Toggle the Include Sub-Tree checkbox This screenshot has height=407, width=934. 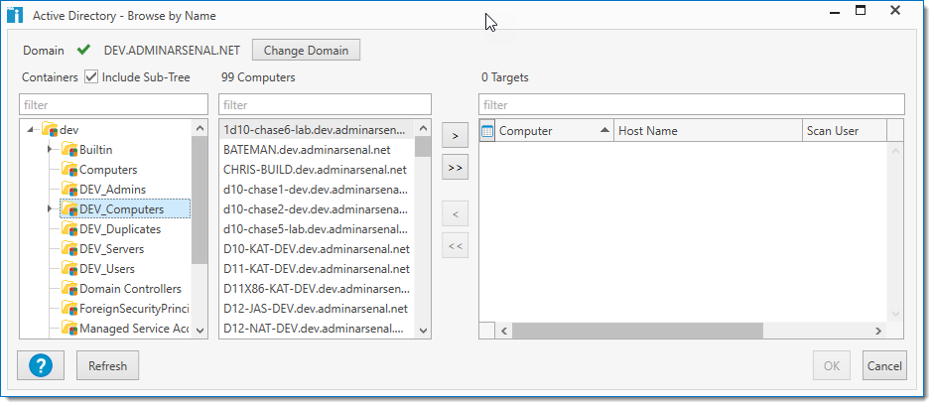91,77
